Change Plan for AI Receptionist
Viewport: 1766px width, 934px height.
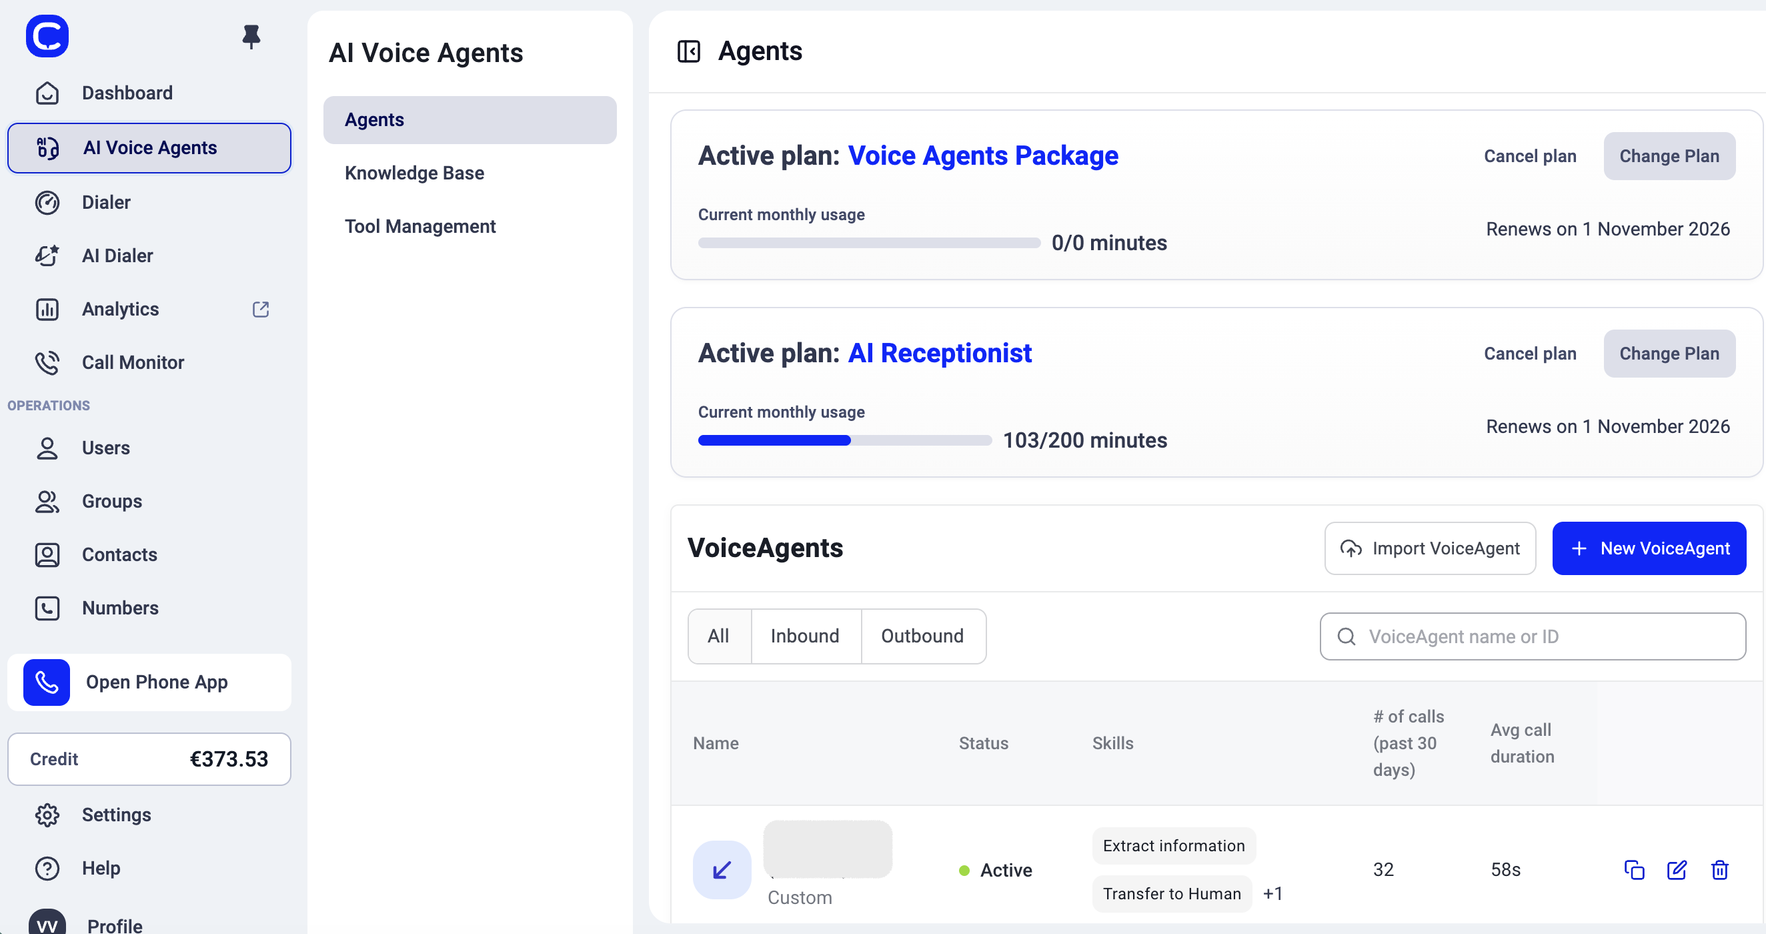(1669, 354)
